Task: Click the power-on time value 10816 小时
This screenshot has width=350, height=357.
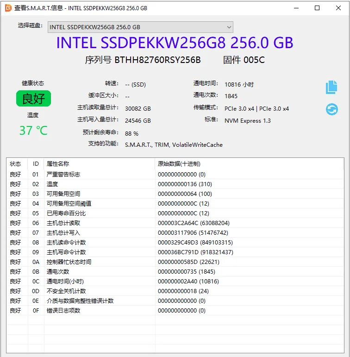Action: (x=239, y=84)
